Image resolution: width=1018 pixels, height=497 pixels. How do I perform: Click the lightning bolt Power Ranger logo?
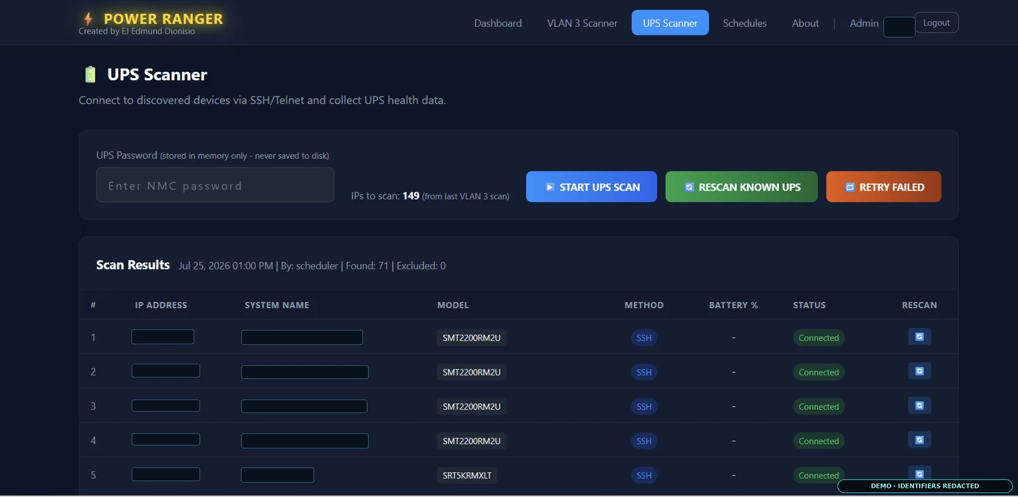point(88,19)
